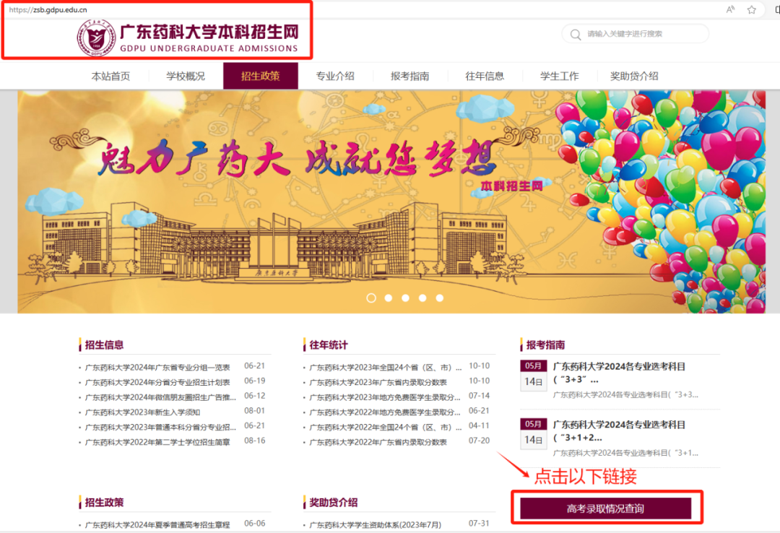Image resolution: width=780 pixels, height=533 pixels.
Task: Click the 06-06 date in 招生政策 list
Action: tap(255, 523)
